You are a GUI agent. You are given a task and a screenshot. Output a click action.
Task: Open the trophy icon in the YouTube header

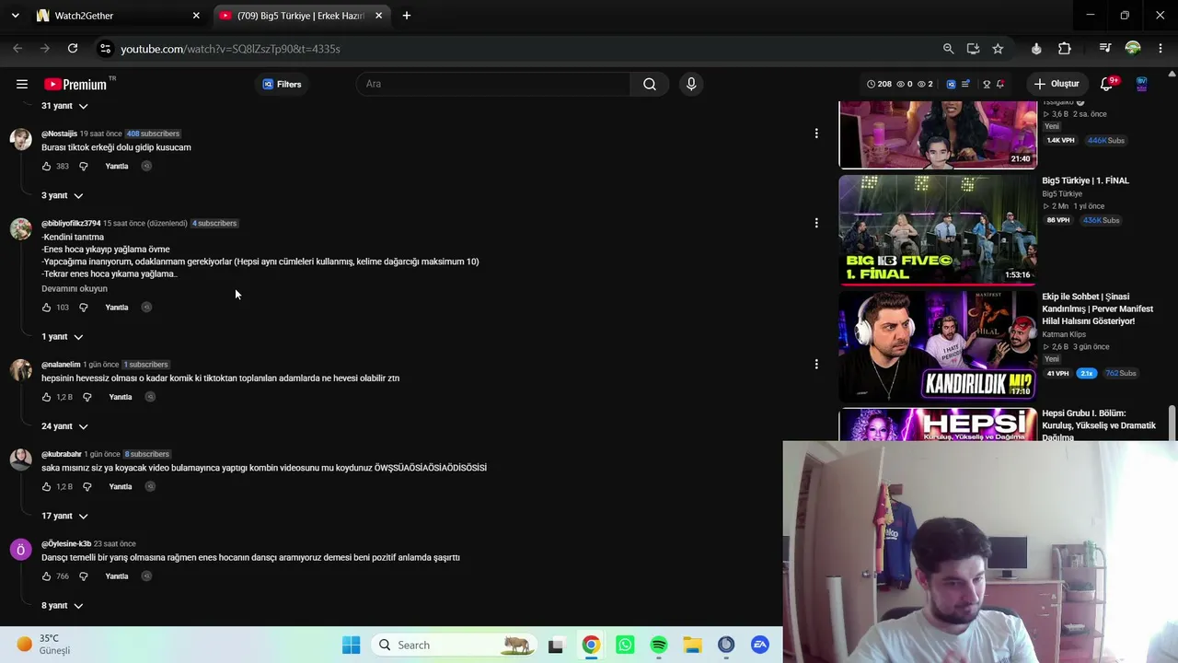pyautogui.click(x=987, y=84)
